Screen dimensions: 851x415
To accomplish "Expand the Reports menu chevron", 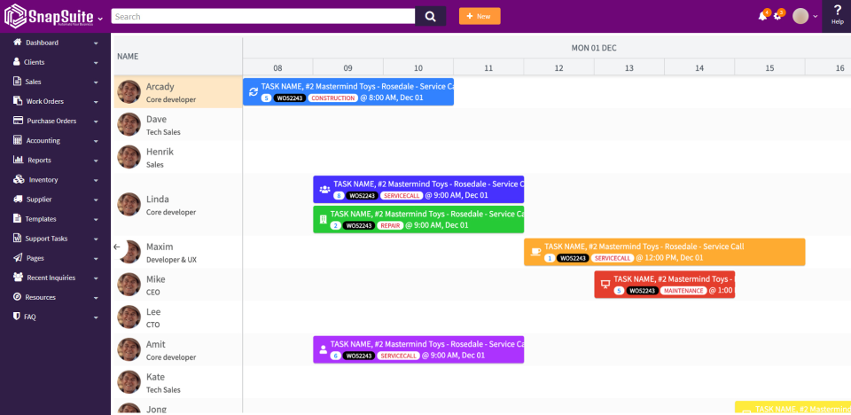I will (x=96, y=161).
